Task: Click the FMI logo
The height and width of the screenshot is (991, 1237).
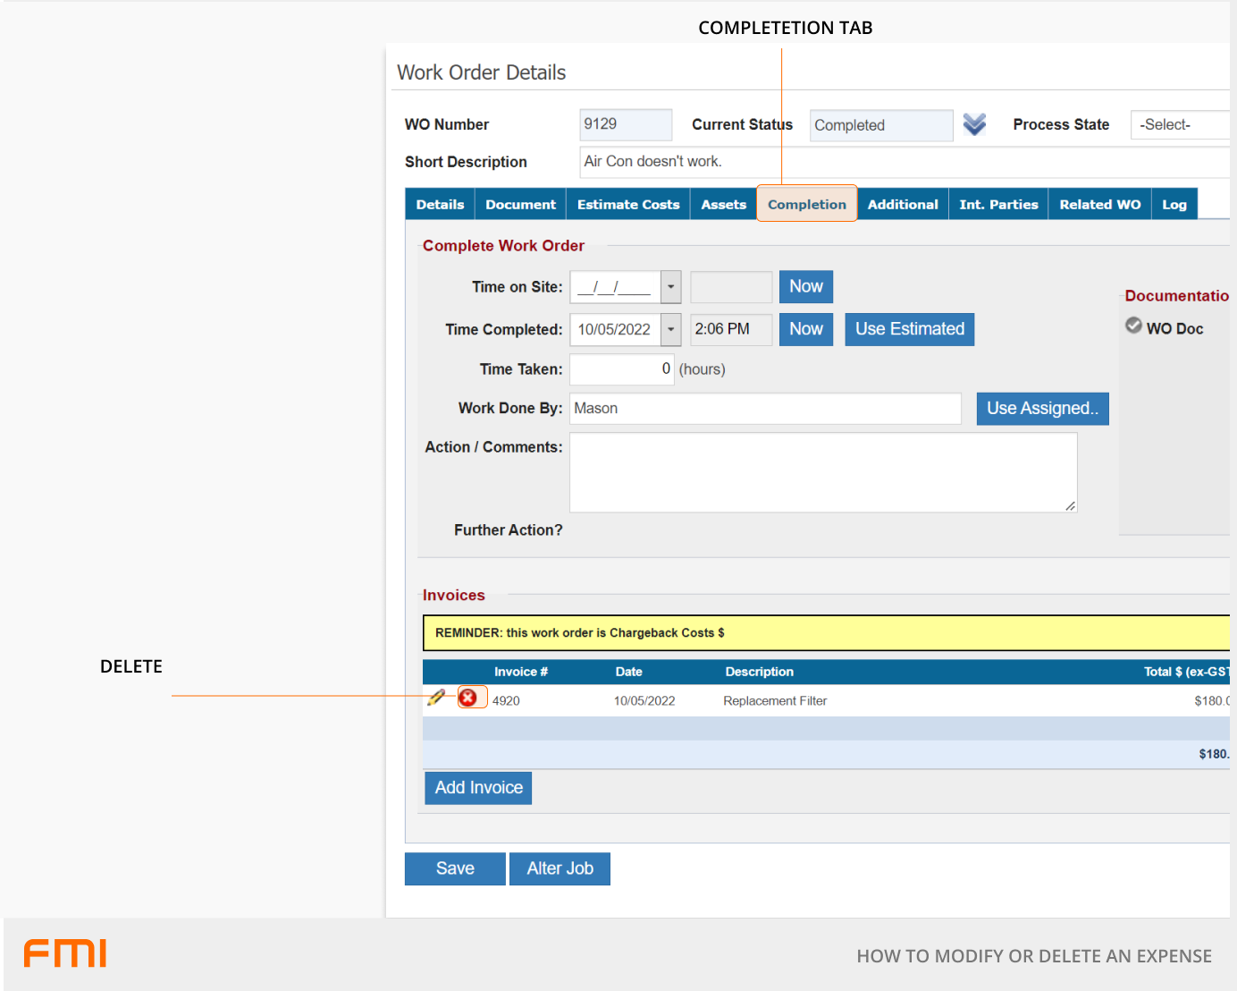Action: 65,953
